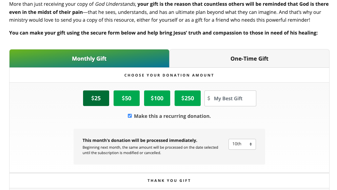Image resolution: width=337 pixels, height=190 pixels.
Task: Select the $25 donation amount
Action: pyautogui.click(x=96, y=98)
